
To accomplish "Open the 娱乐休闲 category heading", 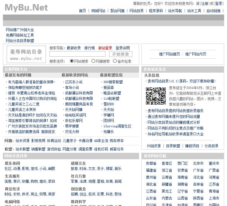I will click(12, 163).
